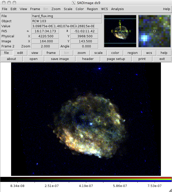This screenshot has width=172, height=192.
Task: Open the File menu
Action: (x=5, y=9)
